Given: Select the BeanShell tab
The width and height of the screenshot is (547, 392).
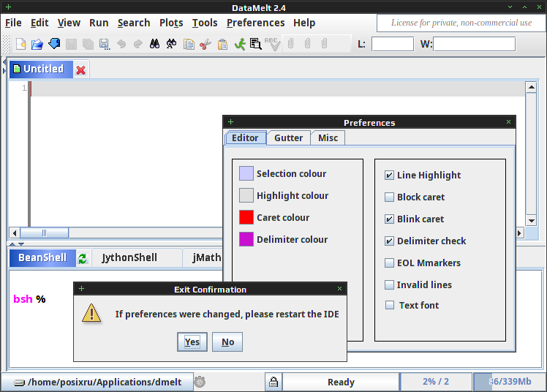Looking at the screenshot, I should (x=42, y=257).
